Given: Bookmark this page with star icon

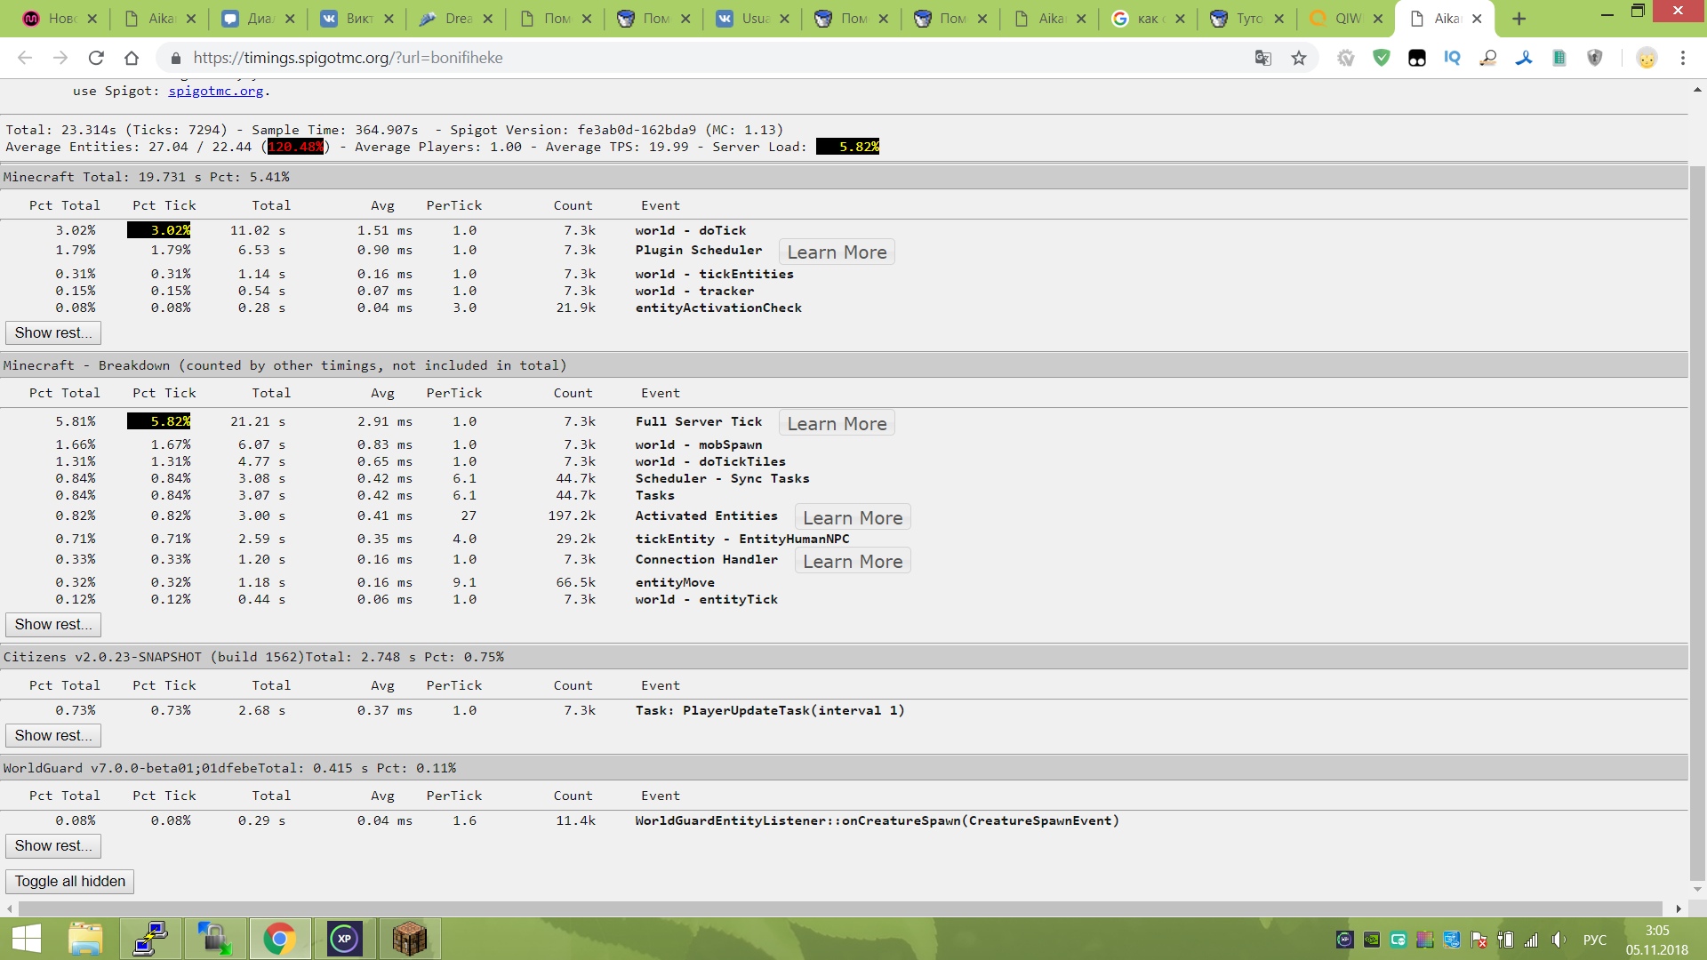Looking at the screenshot, I should tap(1299, 58).
